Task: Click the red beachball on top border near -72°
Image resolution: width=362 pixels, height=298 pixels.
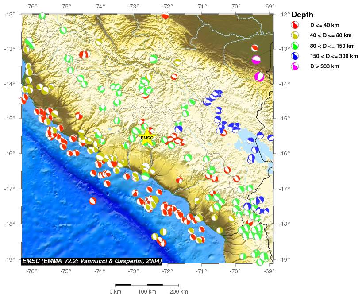Action: click(165, 15)
